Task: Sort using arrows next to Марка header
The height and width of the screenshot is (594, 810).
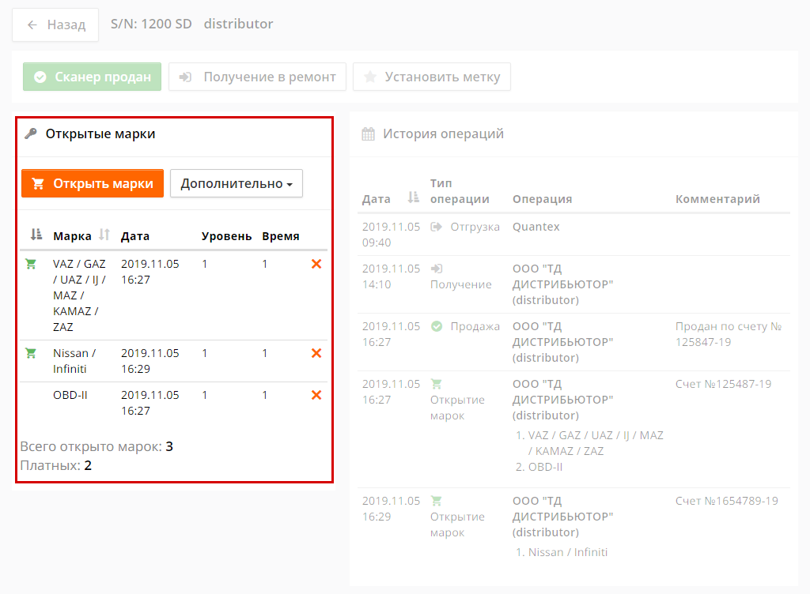Action: pyautogui.click(x=104, y=235)
